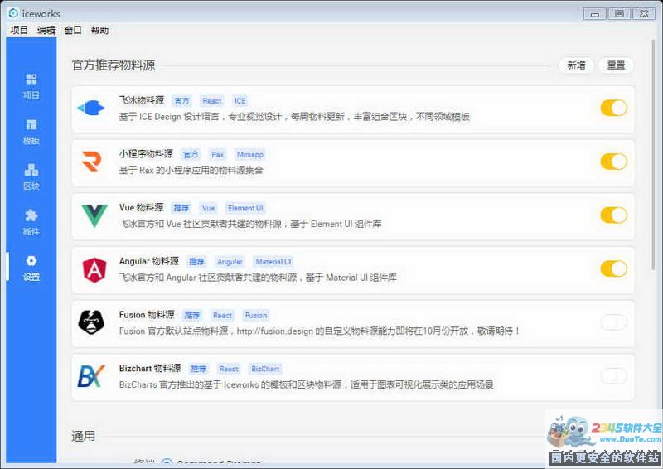Click the 推荐 tag on Bizchart 物料源
This screenshot has width=663, height=469.
coord(198,369)
